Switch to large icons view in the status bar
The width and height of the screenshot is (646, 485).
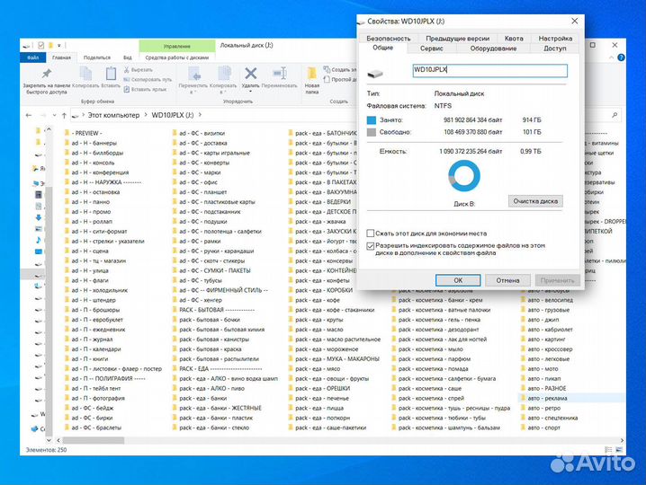pos(619,450)
